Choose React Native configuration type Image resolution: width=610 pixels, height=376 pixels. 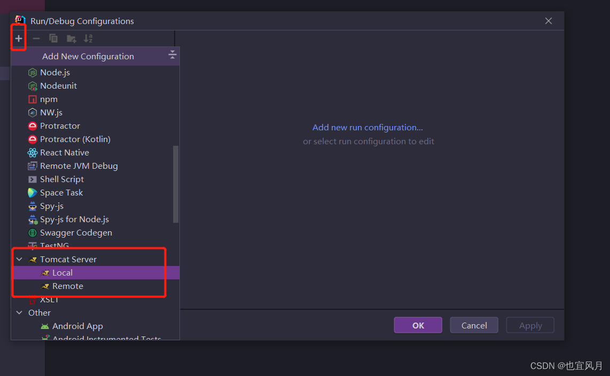(x=95, y=153)
